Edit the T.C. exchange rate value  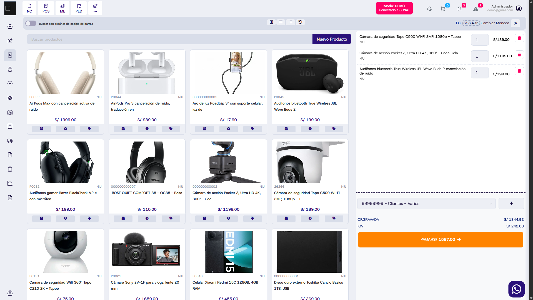coord(471,23)
